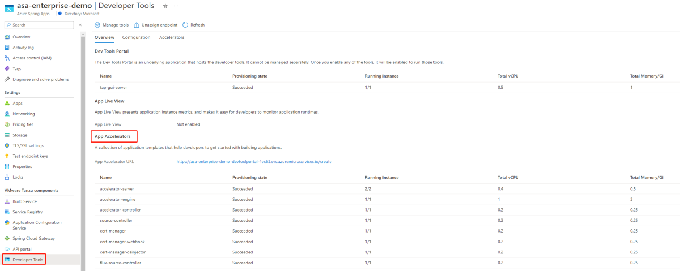Click the Networking icon
The width and height of the screenshot is (680, 271).
tap(7, 114)
